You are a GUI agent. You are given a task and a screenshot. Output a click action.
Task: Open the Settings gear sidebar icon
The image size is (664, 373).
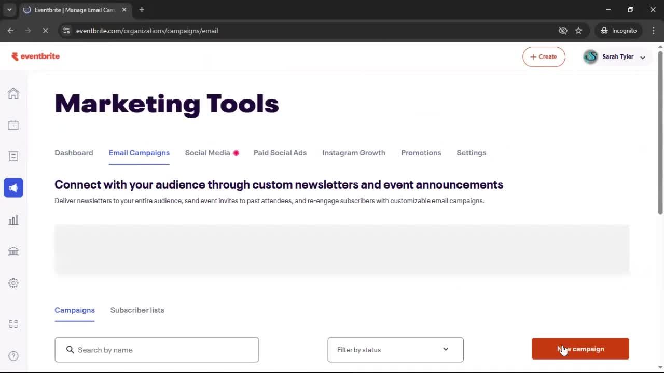pos(13,283)
